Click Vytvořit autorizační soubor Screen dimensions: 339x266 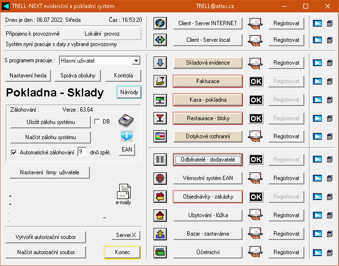coord(46,237)
